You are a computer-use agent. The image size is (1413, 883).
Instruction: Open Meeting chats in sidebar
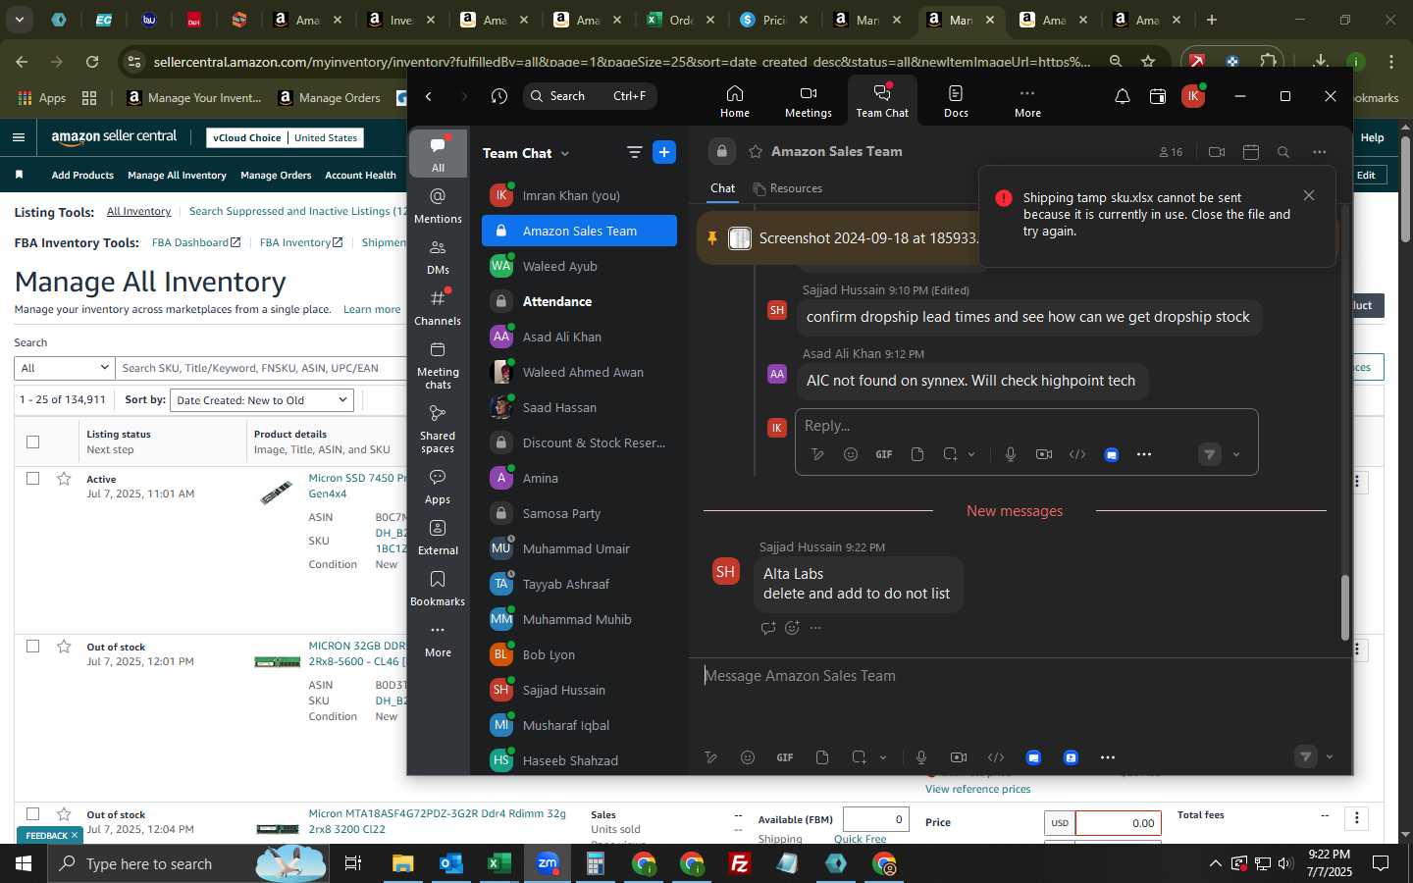[438, 365]
